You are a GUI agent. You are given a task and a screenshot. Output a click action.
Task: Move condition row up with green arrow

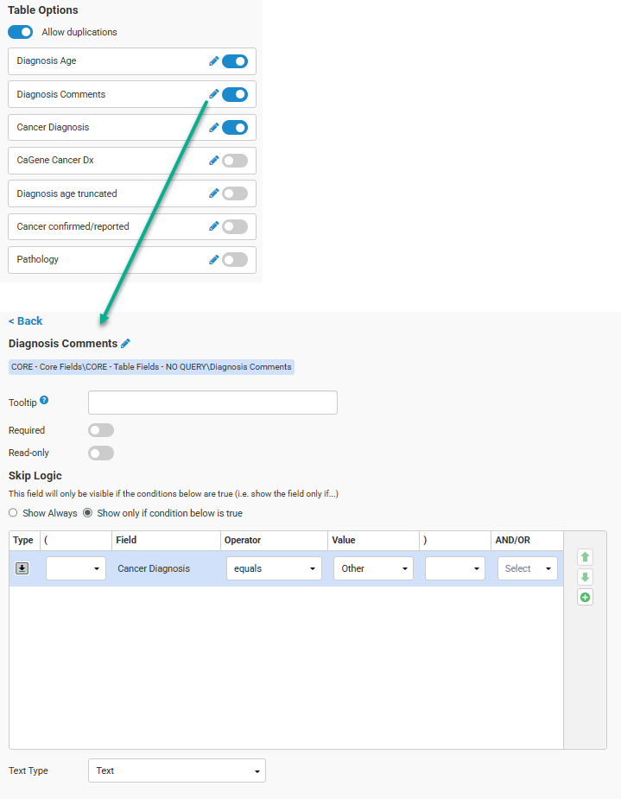585,558
